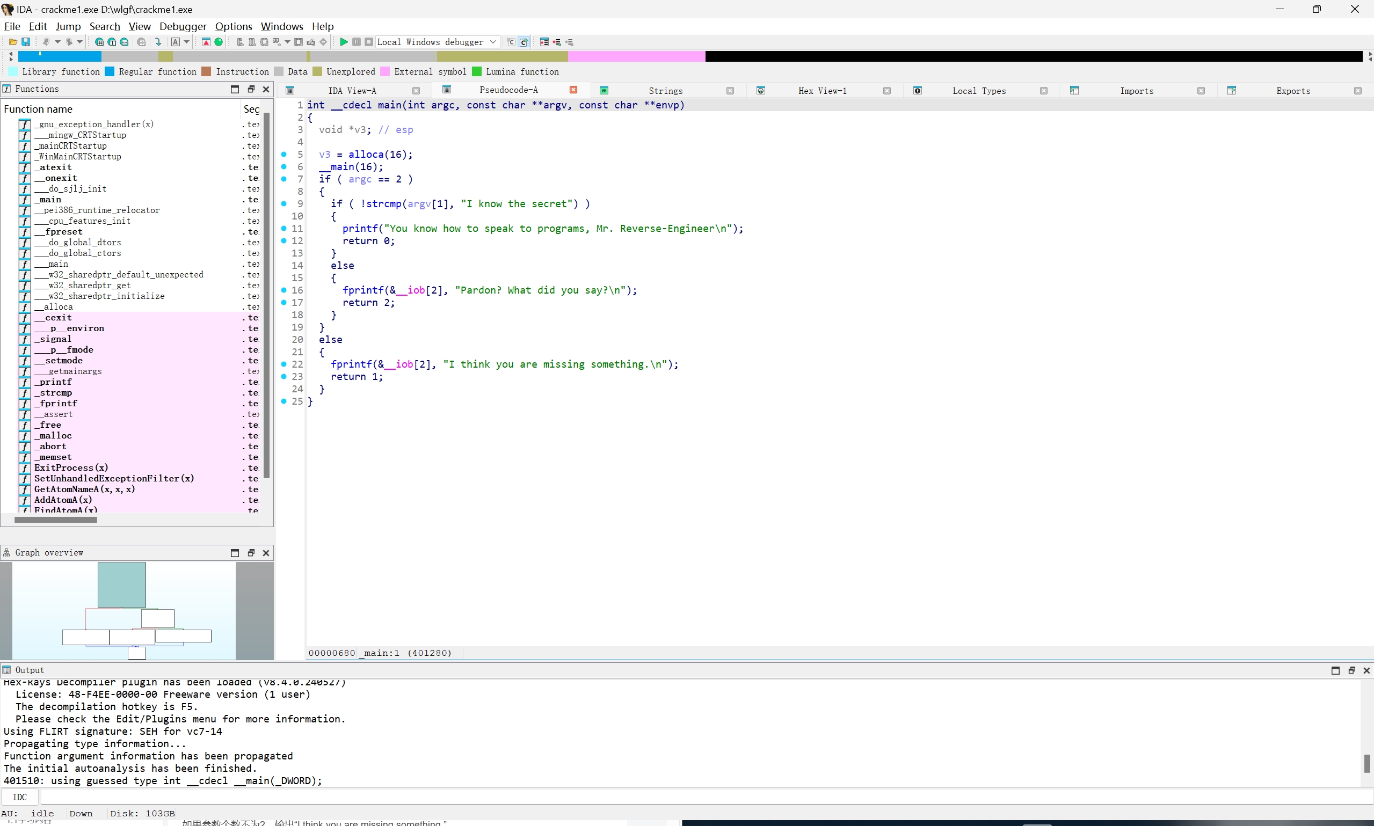Pause process with the pause icon
The height and width of the screenshot is (826, 1374).
click(x=357, y=42)
